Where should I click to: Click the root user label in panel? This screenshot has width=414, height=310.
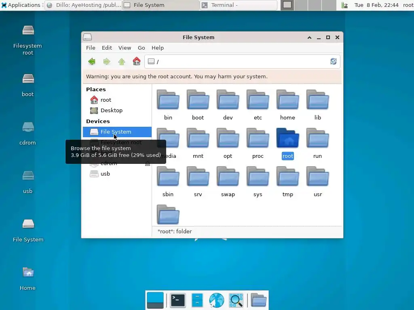(x=408, y=5)
